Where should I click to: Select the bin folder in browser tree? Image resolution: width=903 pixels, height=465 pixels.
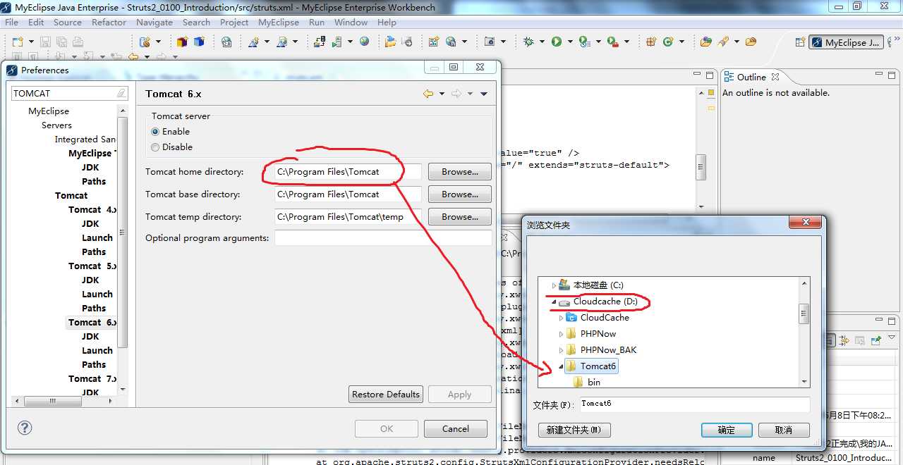coord(594,382)
